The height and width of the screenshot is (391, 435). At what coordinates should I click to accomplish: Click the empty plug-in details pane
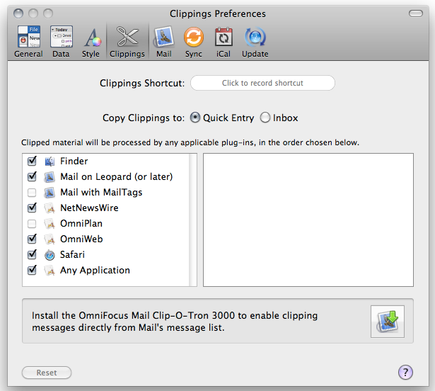308,220
